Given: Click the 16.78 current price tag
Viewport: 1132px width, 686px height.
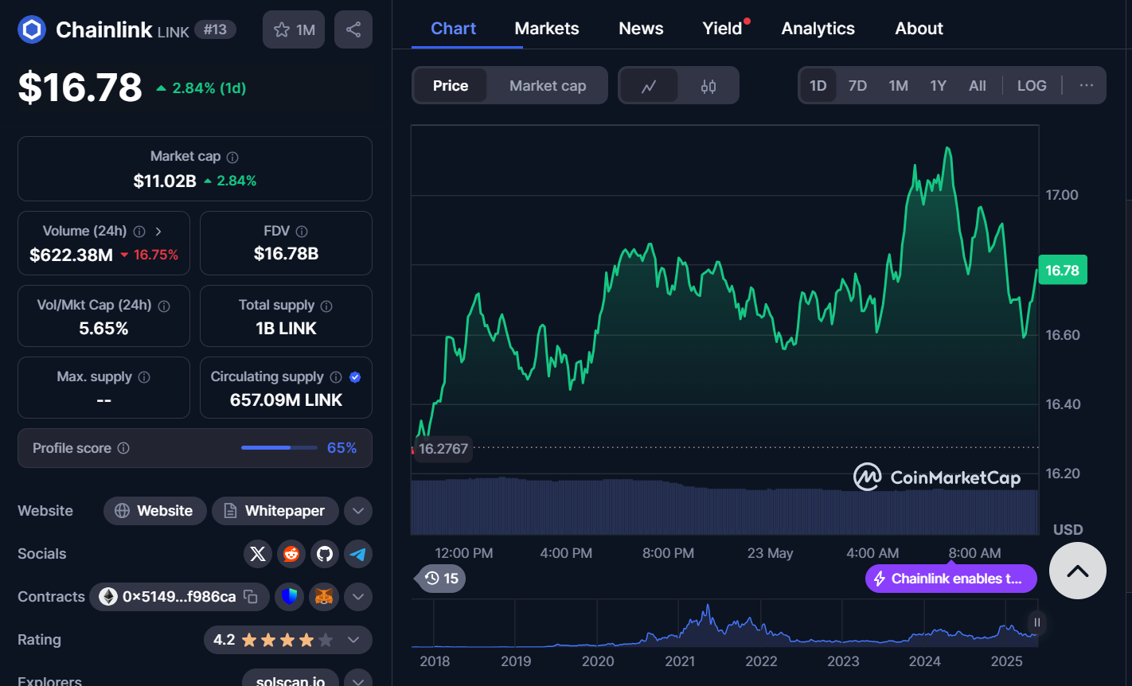Looking at the screenshot, I should [1063, 271].
